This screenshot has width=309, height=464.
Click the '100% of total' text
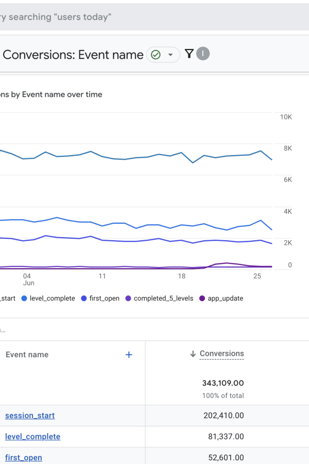click(223, 395)
